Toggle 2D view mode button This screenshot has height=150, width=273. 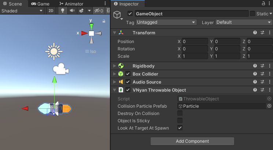[51, 11]
